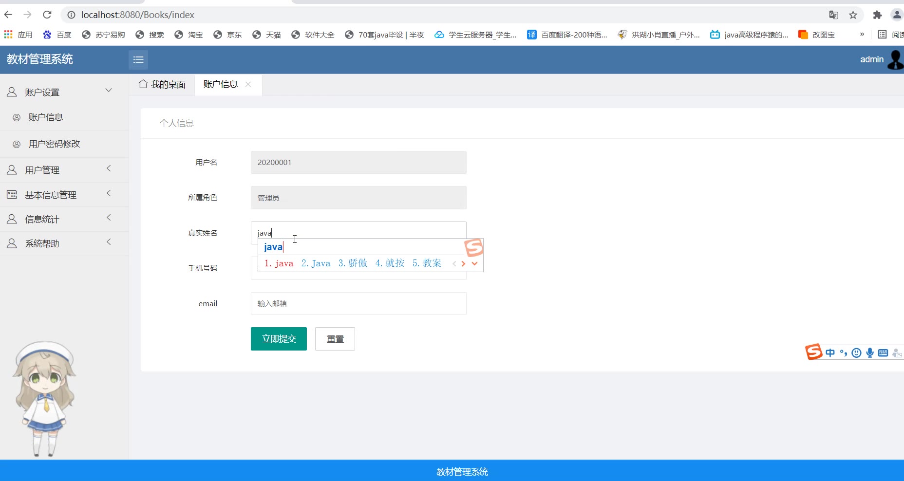The height and width of the screenshot is (481, 904).
Task: Open the apps grid bookmark icon
Action: (8, 35)
